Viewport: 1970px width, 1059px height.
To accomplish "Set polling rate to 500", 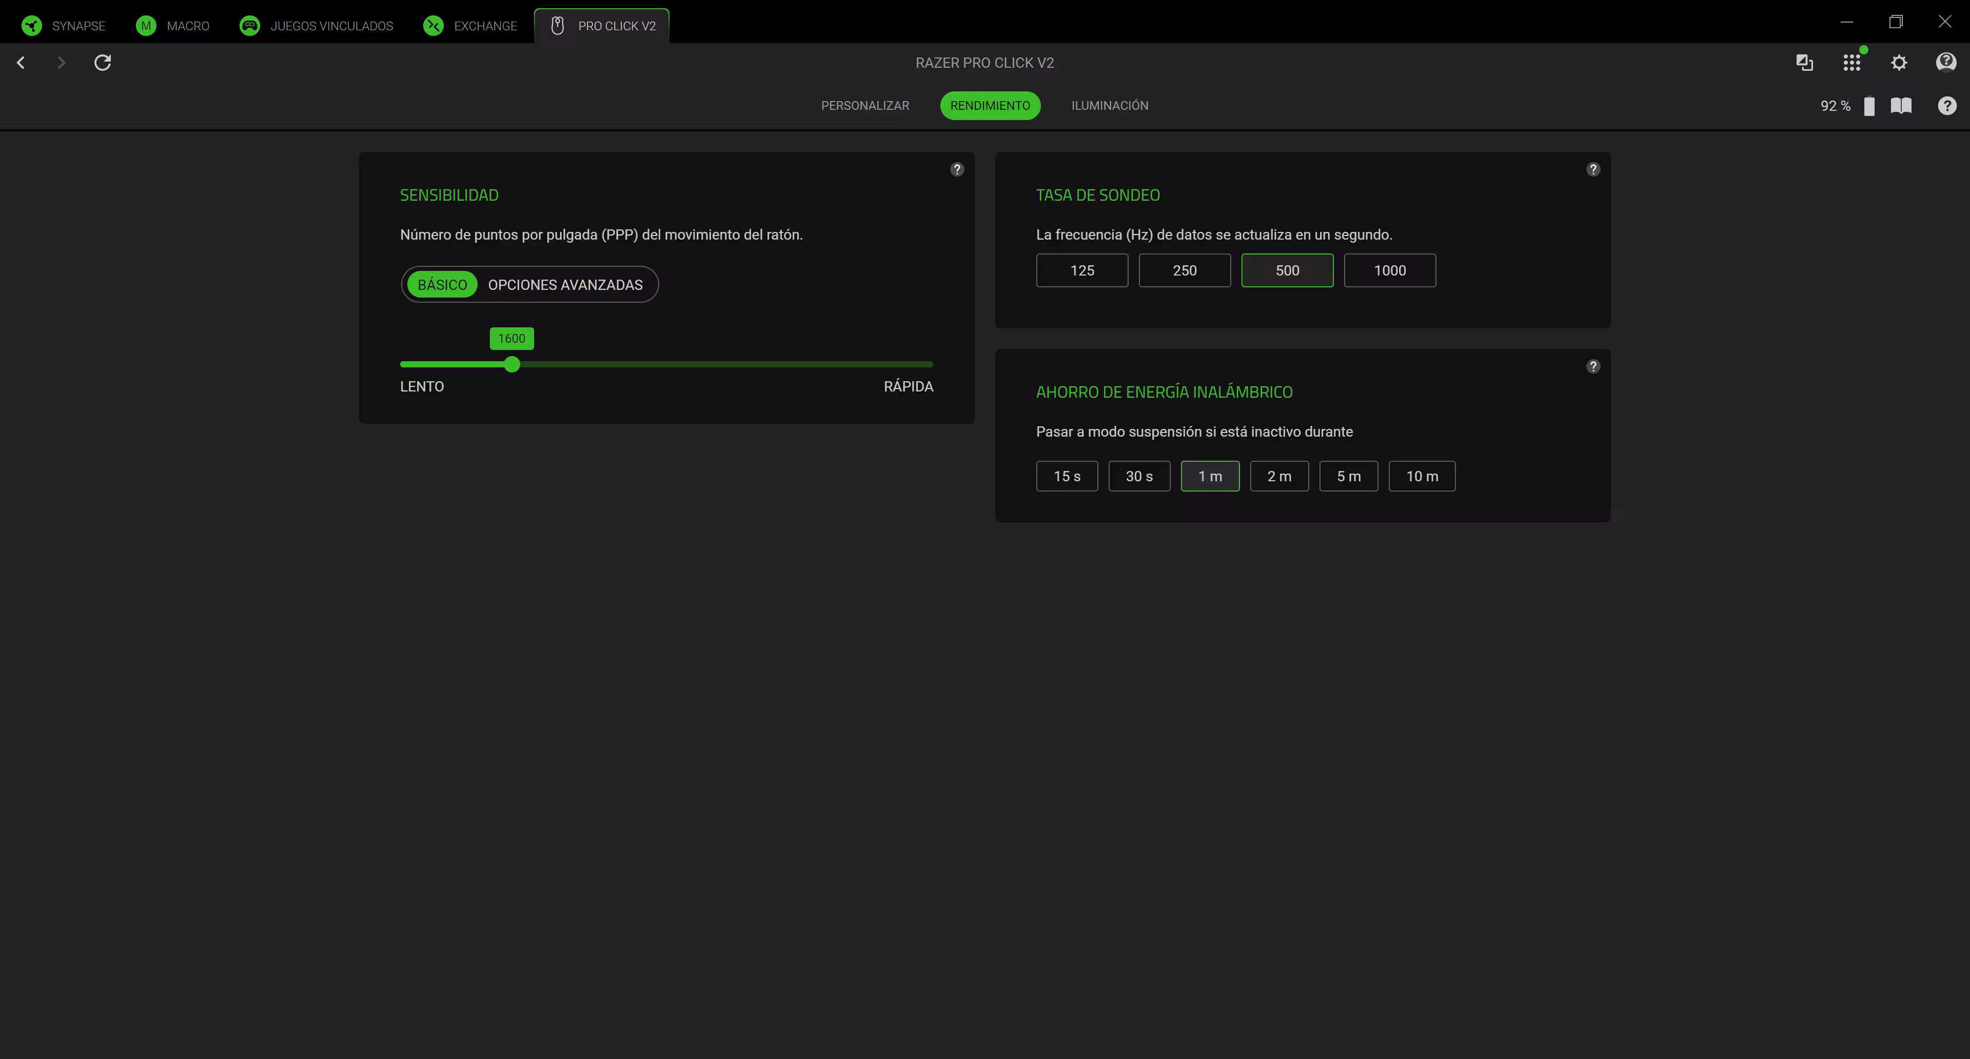I will 1287,270.
